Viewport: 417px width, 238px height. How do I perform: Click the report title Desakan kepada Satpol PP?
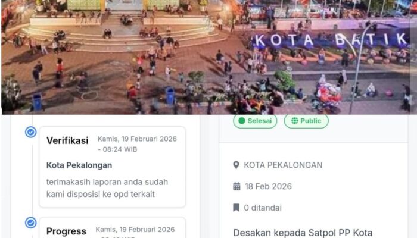point(303,233)
